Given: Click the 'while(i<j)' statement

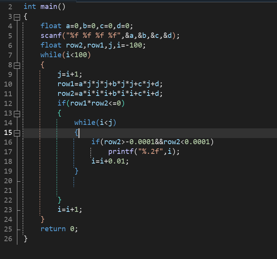Looking at the screenshot, I should [95, 123].
